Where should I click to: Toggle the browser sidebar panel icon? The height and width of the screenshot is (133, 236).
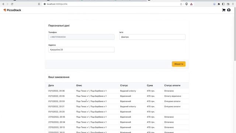(x=223, y=4)
